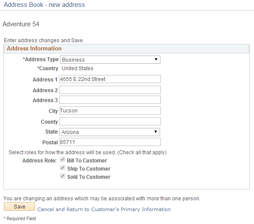Click the United States country value
This screenshot has width=254, height=224.
78,68
